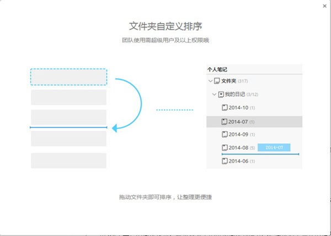The image size is (331, 236).
Task: Click the curved blue arrow head
Action: coord(115,128)
